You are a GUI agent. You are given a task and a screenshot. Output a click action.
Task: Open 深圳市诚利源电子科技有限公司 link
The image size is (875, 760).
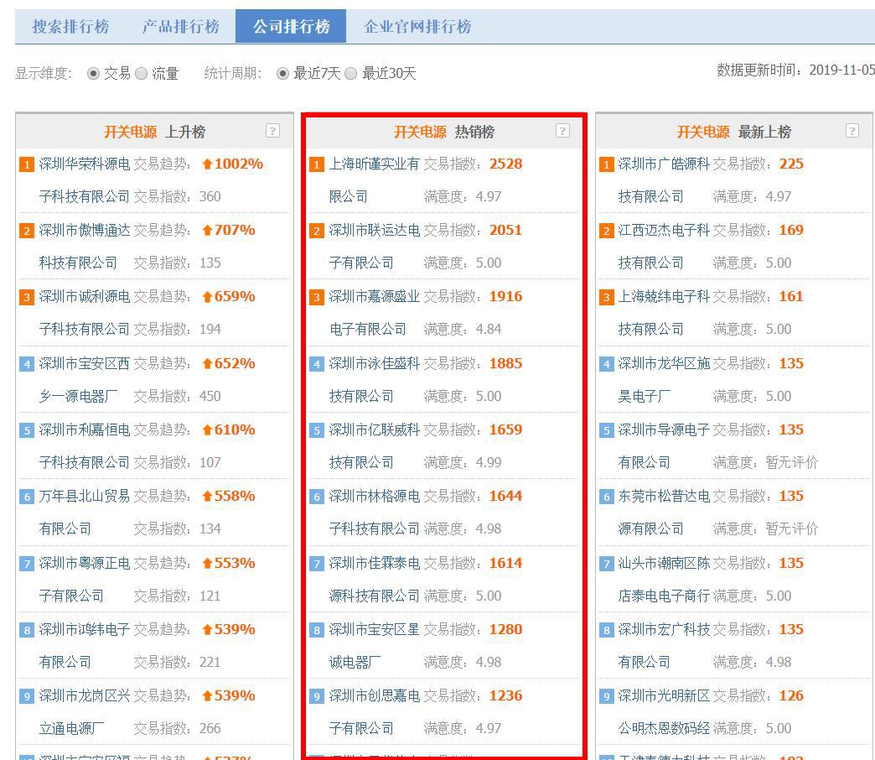click(85, 313)
